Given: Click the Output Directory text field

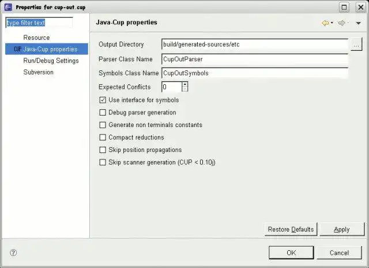Looking at the screenshot, I should (255, 44).
